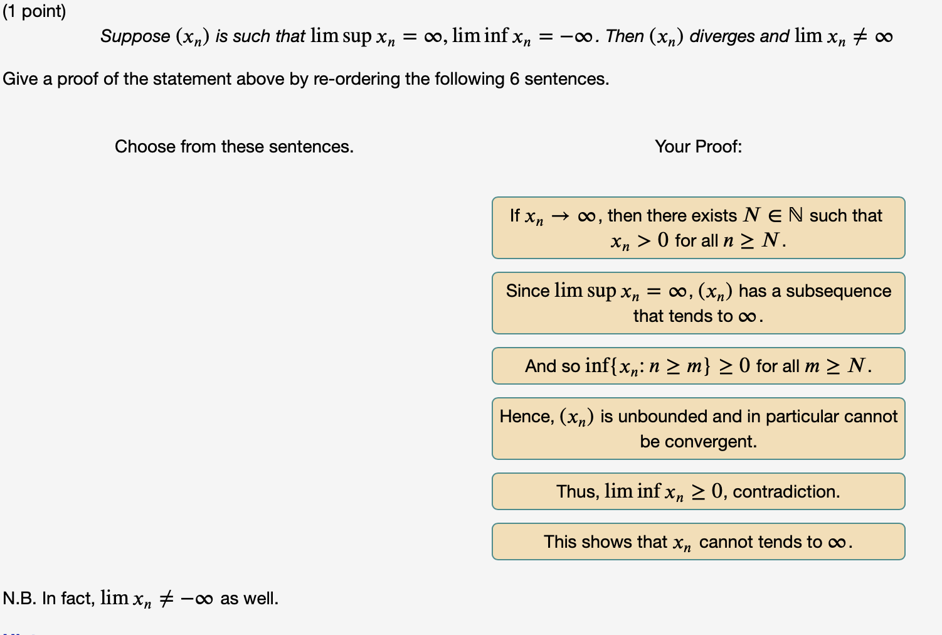This screenshot has height=635, width=942.
Task: Click the 'Choose from these sentences' heading
Action: [234, 146]
